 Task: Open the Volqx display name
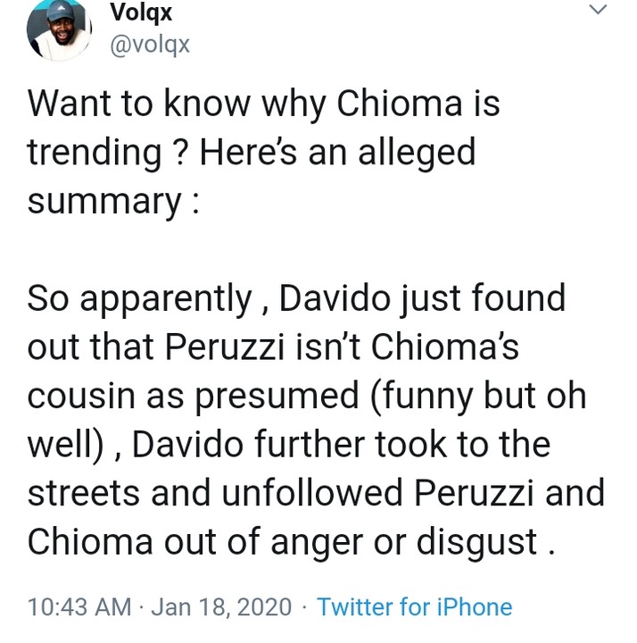point(140,13)
